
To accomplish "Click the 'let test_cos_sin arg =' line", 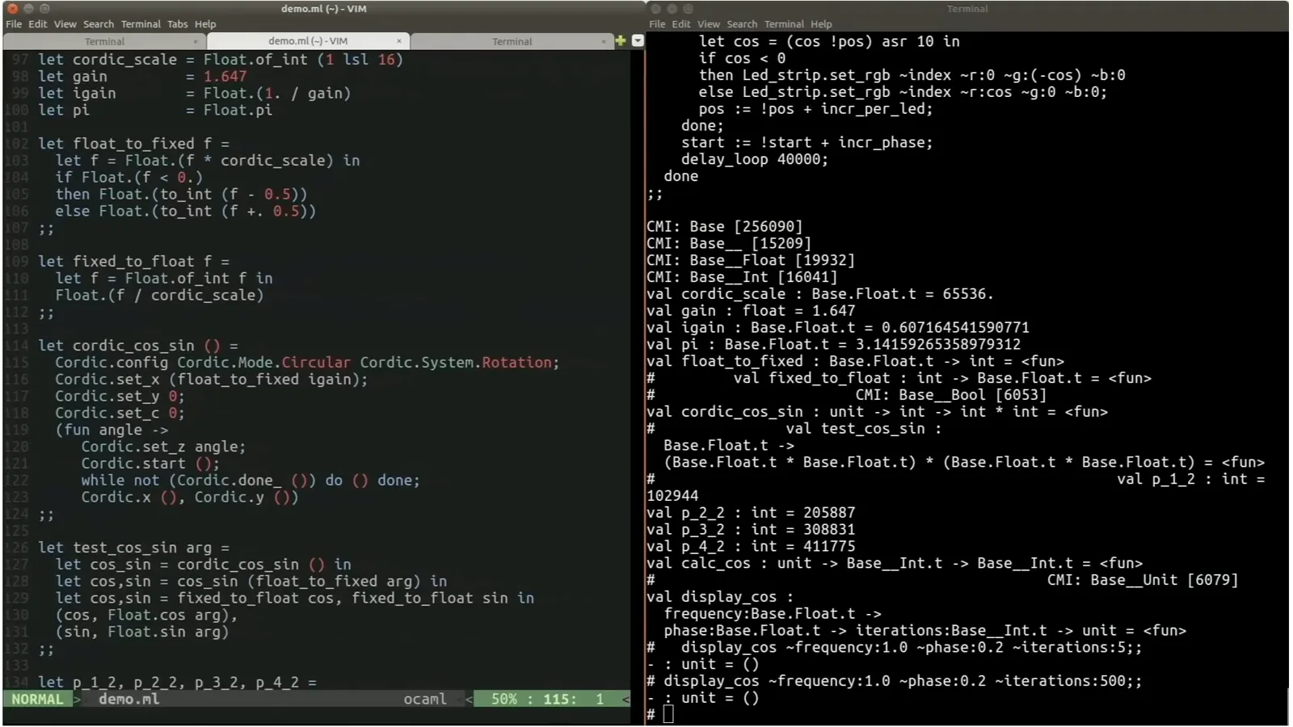I will (x=133, y=548).
